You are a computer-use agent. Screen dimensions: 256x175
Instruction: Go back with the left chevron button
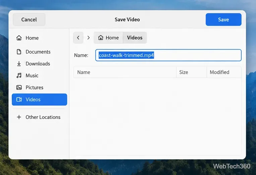pyautogui.click(x=78, y=38)
